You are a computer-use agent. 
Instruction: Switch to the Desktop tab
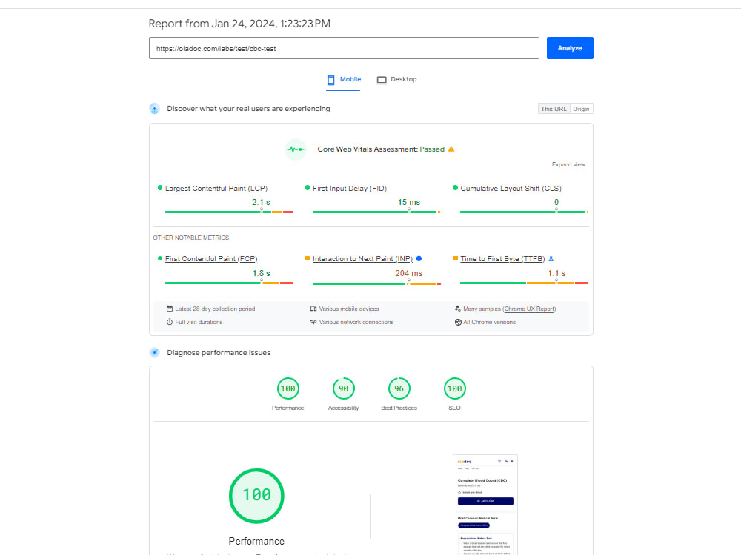tap(396, 79)
